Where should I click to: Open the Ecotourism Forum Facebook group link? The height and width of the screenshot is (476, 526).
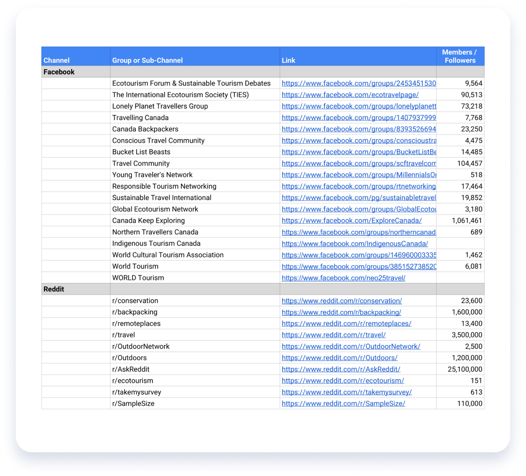[358, 83]
